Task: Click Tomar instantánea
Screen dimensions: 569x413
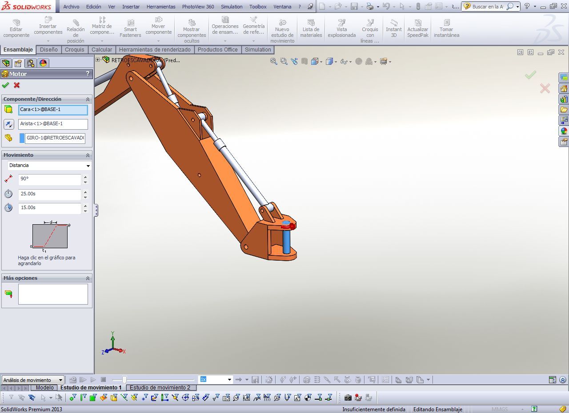Action: pos(446,28)
